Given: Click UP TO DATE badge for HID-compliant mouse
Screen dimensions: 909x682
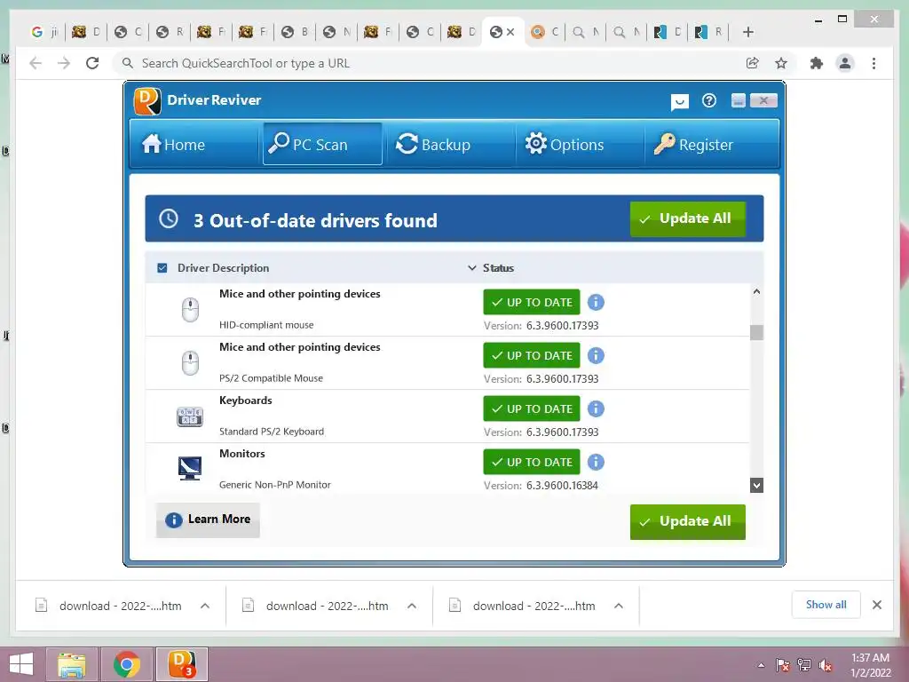Looking at the screenshot, I should pos(532,302).
